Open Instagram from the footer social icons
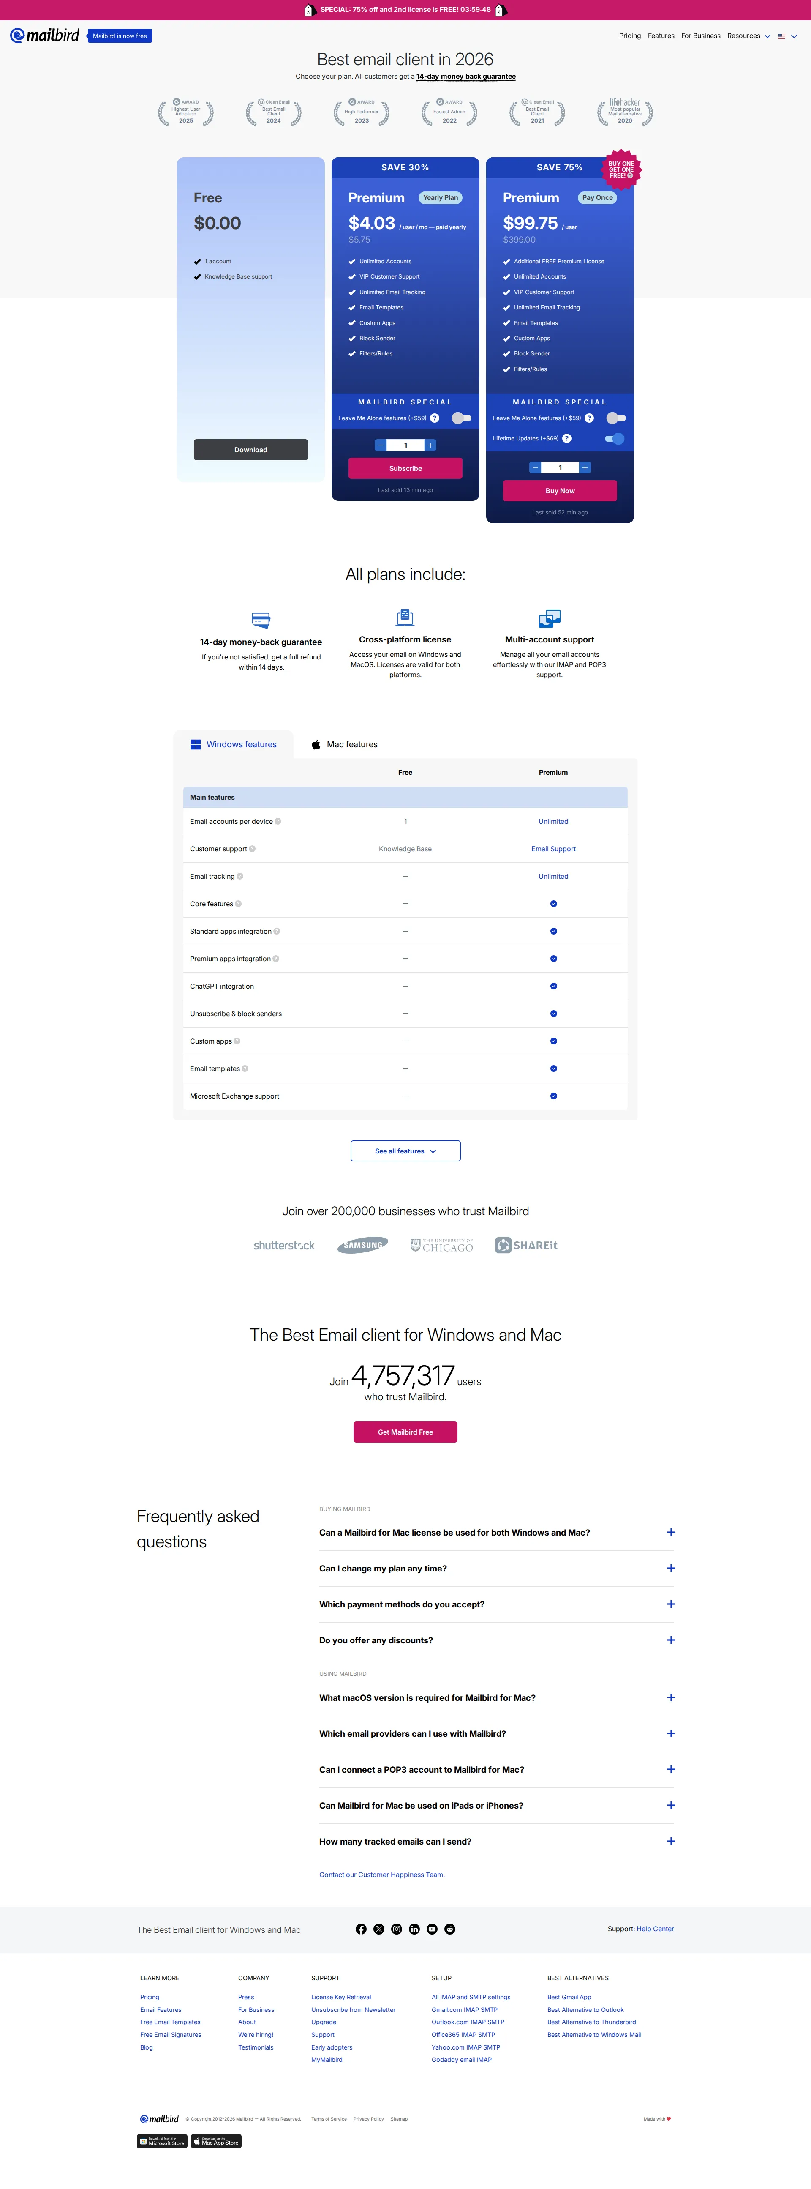Viewport: 811px width, 2189px height. (397, 1929)
